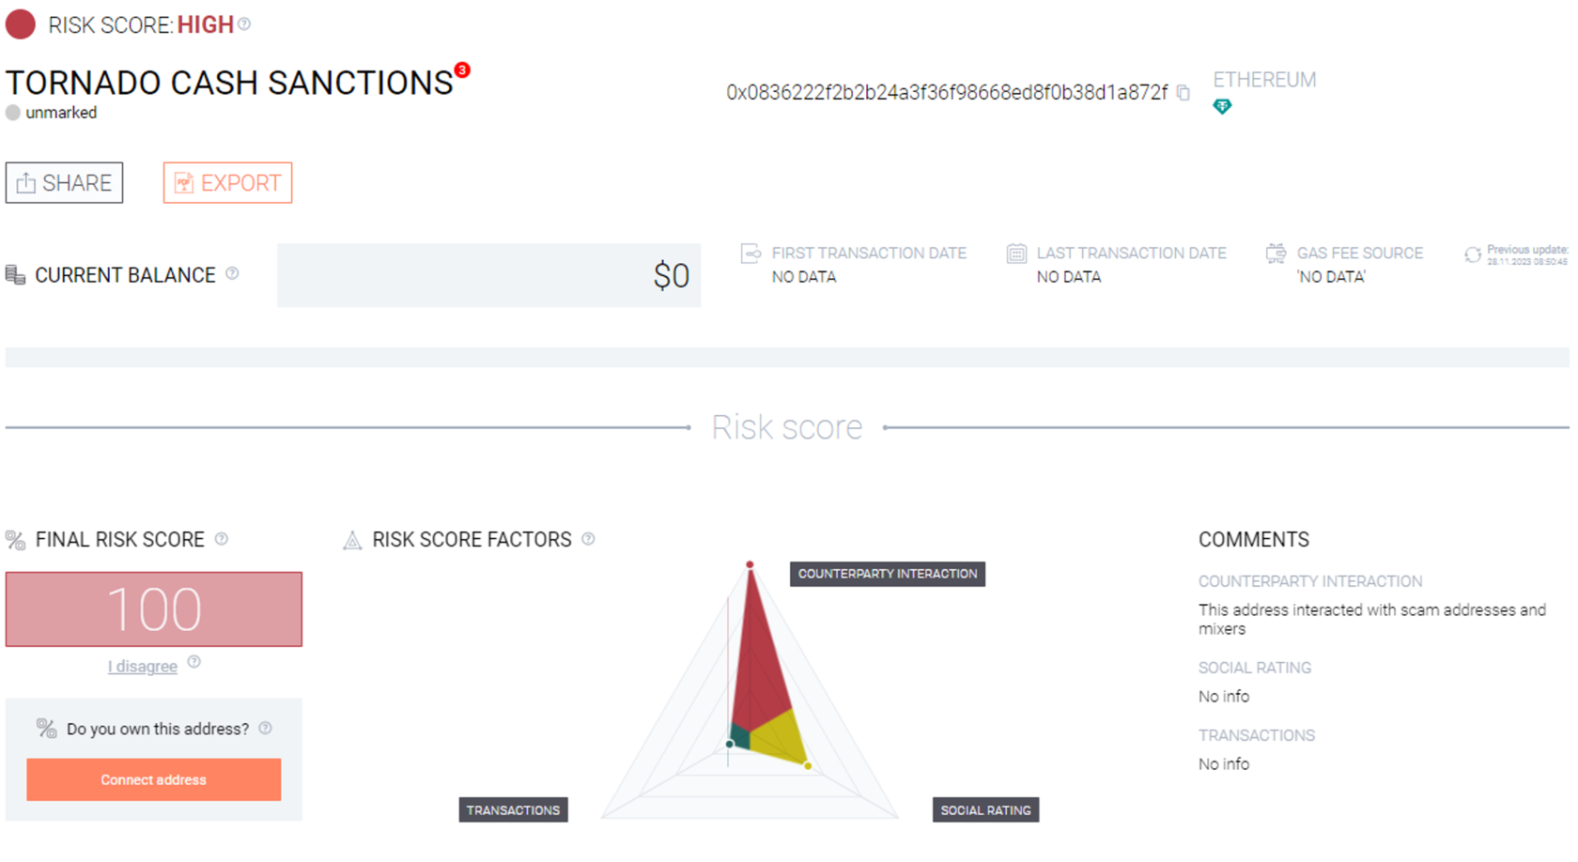Click the red counterparty point at the chart top
Screen dimensions: 1578x862
pos(750,564)
